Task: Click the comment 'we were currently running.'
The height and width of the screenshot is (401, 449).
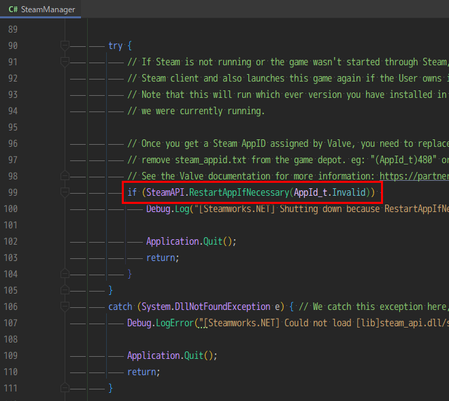Action: 196,111
